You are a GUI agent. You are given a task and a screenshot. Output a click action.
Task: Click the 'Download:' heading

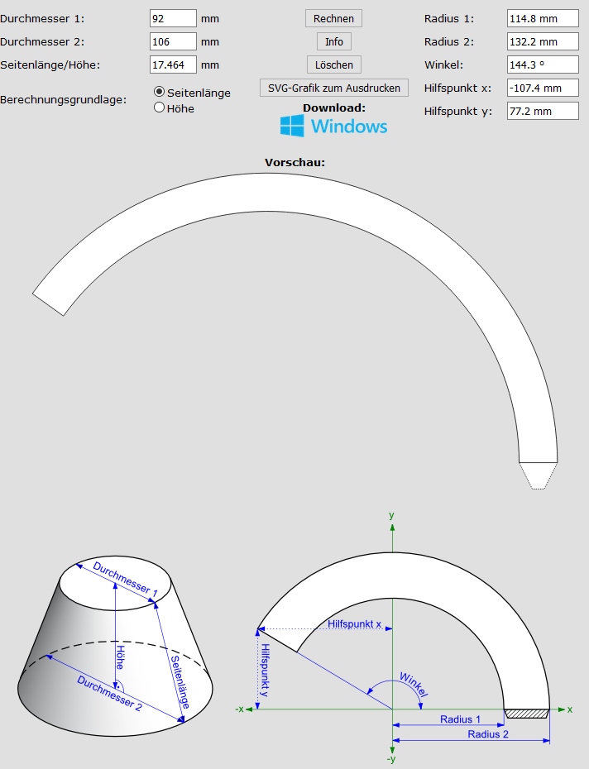click(x=333, y=107)
